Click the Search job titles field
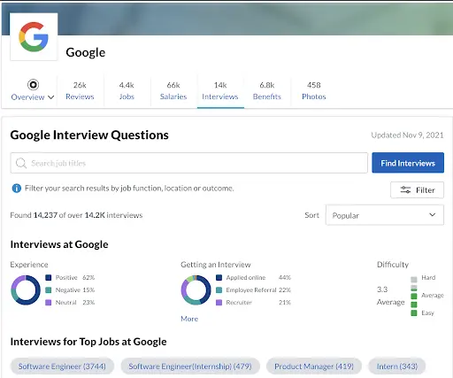Screen dimensions: 453x378 point(189,163)
